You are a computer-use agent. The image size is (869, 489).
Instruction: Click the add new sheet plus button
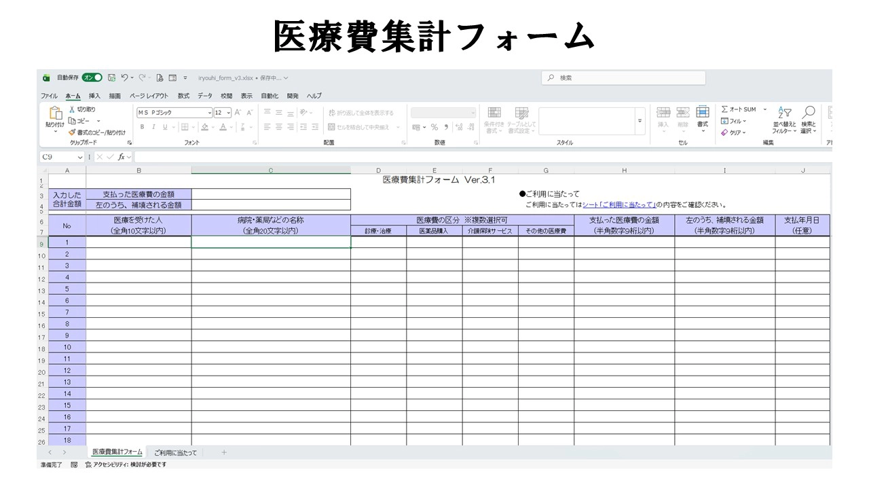click(224, 452)
